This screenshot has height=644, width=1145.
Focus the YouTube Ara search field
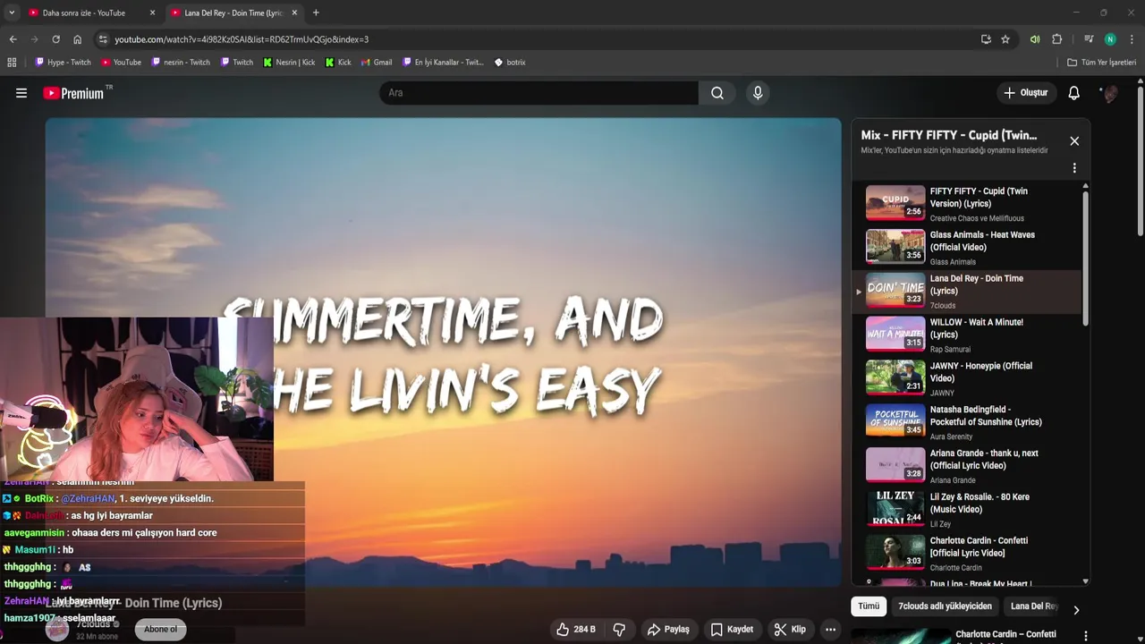tap(539, 93)
